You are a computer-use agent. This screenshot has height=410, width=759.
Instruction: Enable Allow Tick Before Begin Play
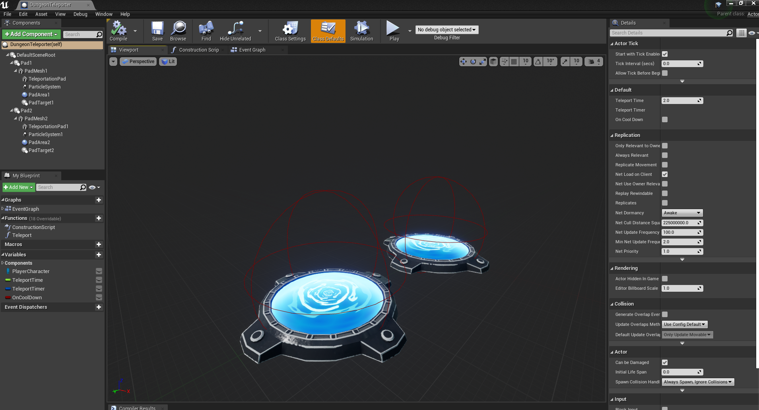tap(665, 73)
